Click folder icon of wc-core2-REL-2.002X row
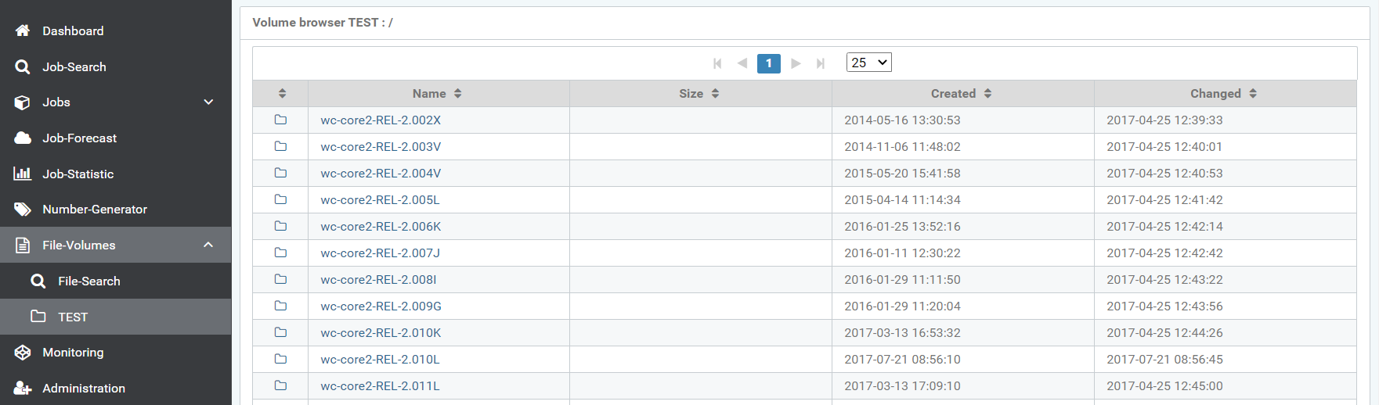Image resolution: width=1379 pixels, height=405 pixels. 280,120
